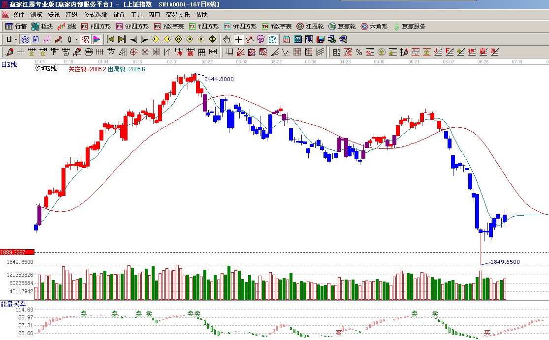
Task: Toggle the red 权 adjustment button
Action: click(85, 39)
